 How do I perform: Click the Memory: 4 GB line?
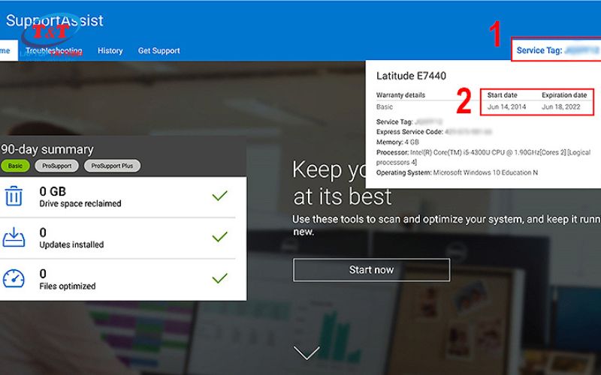(397, 142)
